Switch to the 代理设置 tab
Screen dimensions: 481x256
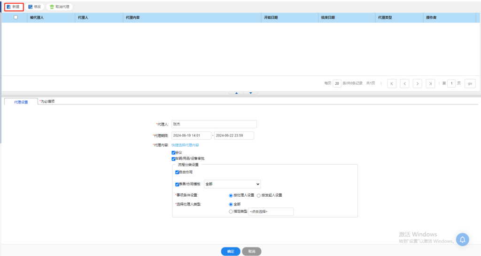[x=21, y=102]
